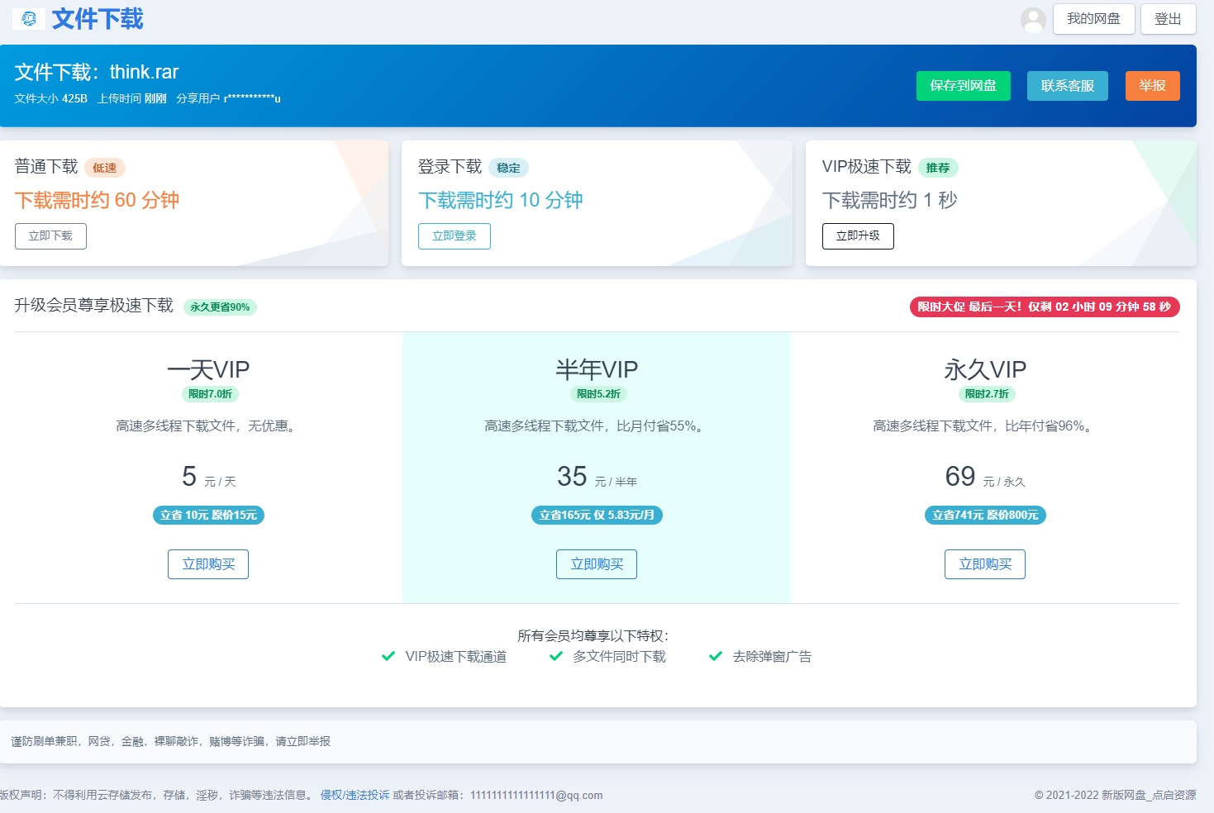Click the 推荐 badge
Screen dimensions: 1214x813
click(938, 168)
